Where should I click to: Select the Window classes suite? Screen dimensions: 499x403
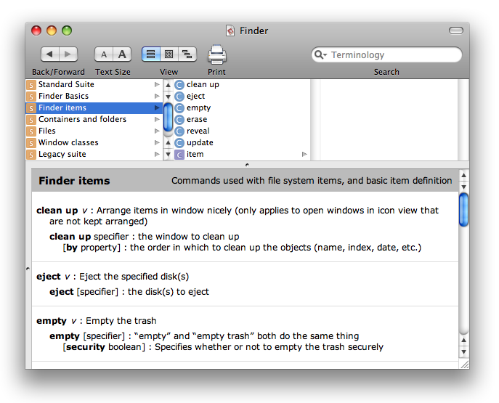[x=94, y=142]
